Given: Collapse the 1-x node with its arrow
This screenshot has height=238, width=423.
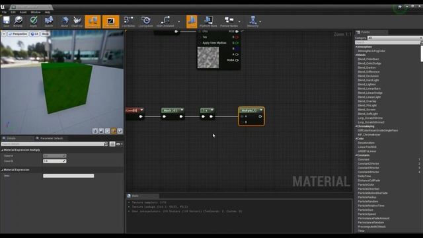Looking at the screenshot, I should click(x=212, y=110).
